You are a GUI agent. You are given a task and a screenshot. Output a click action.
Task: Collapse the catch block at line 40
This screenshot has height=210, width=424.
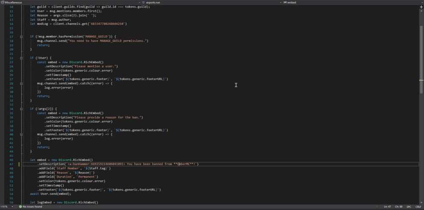[x=21, y=134]
